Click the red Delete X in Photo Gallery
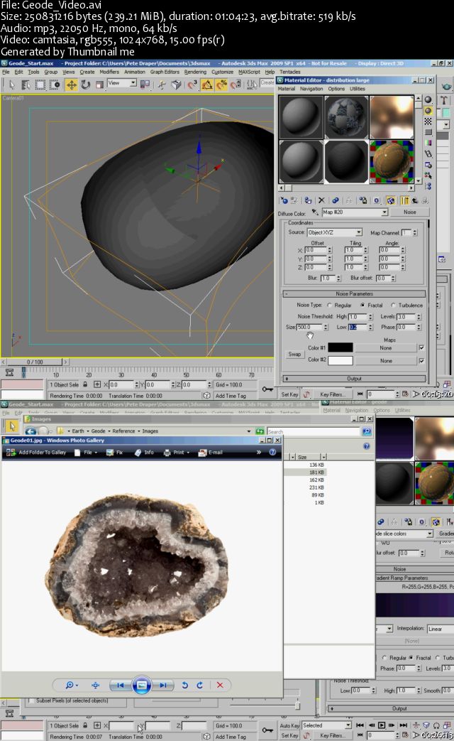Viewport: 454px width, 741px height. [220, 685]
